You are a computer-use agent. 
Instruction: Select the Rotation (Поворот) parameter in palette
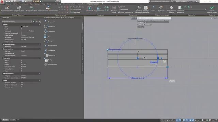pyautogui.click(x=49, y=41)
